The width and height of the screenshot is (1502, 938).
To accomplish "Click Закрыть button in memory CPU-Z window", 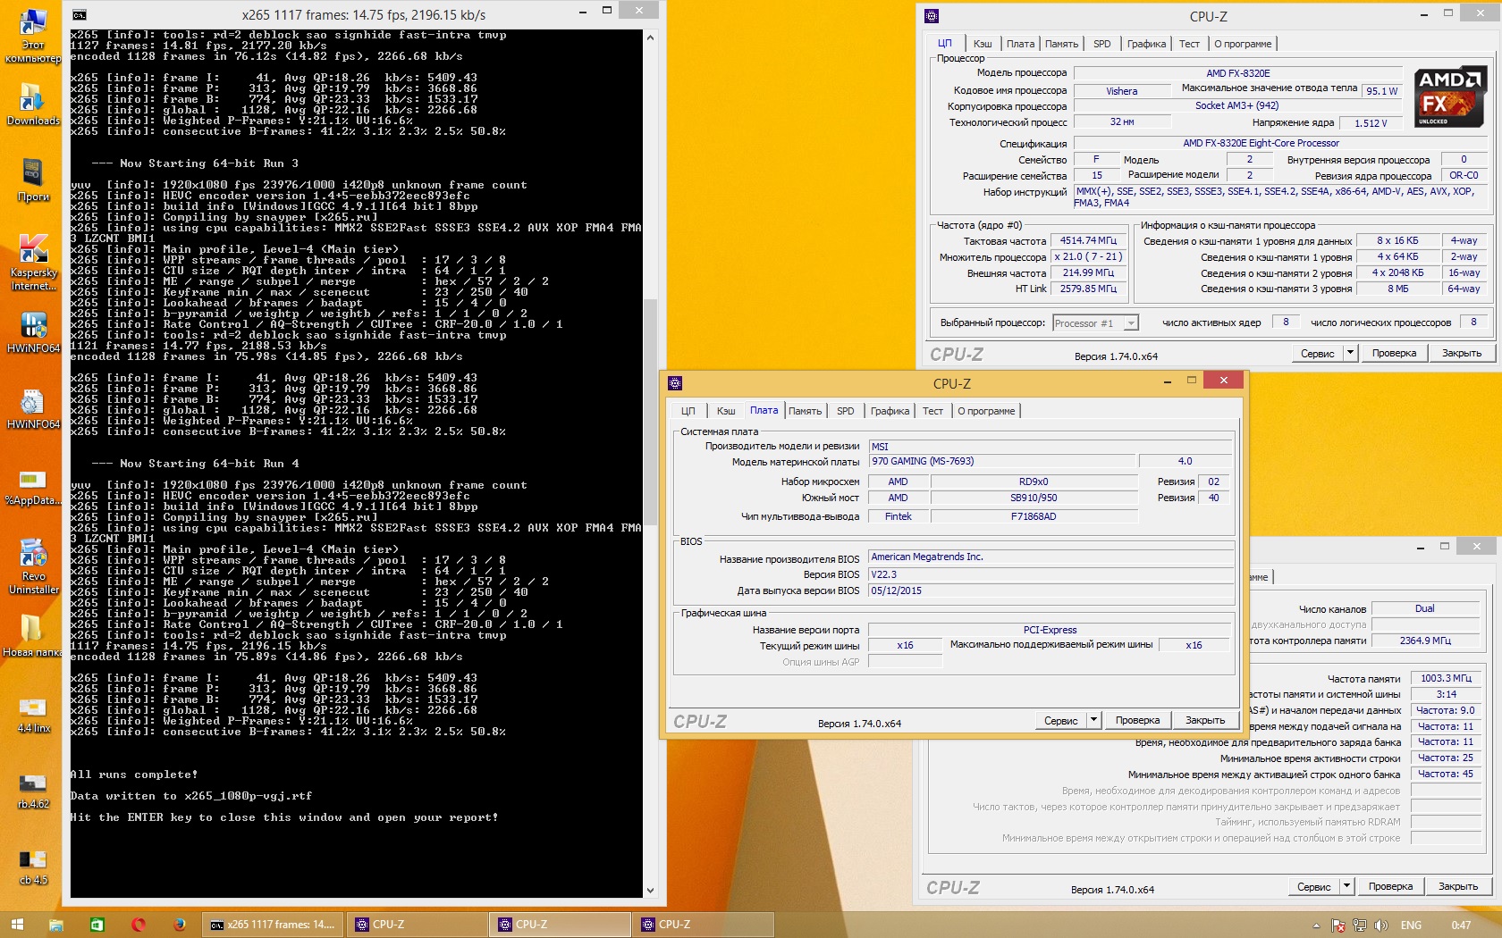I will pyautogui.click(x=1458, y=886).
